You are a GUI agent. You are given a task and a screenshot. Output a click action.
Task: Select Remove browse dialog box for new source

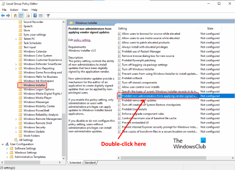point(148,56)
